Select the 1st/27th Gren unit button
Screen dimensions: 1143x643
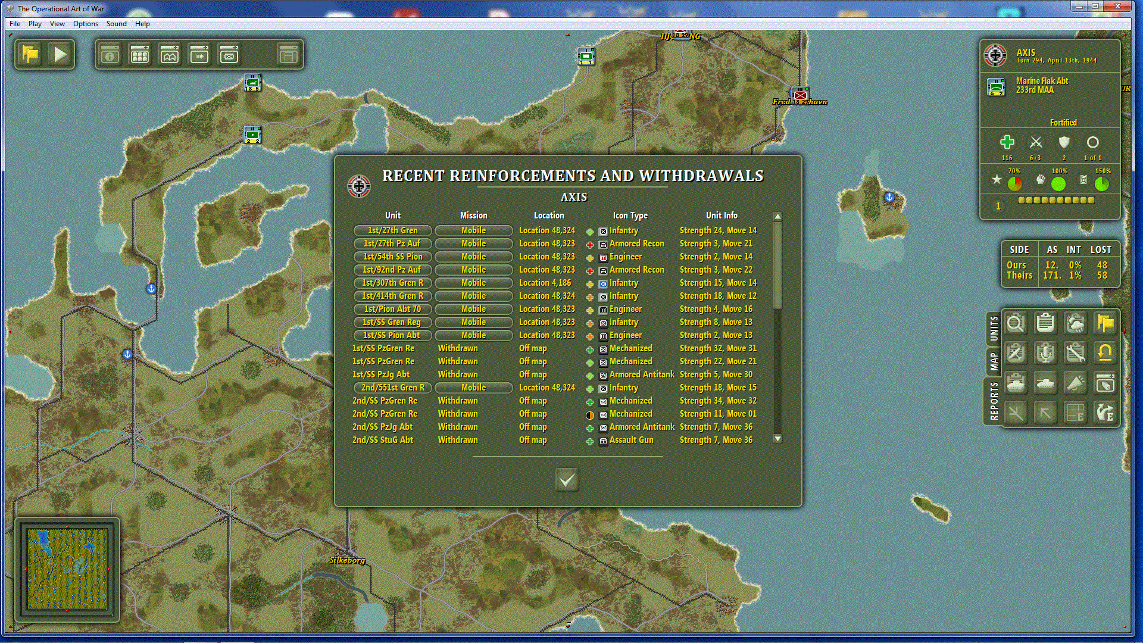click(x=392, y=230)
